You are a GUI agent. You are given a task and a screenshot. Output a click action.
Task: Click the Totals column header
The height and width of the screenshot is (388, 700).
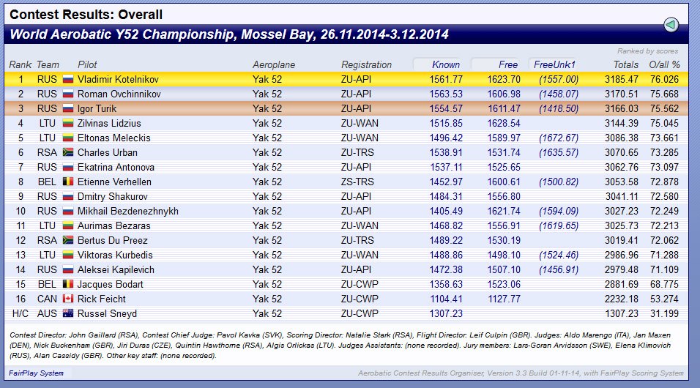(626, 64)
